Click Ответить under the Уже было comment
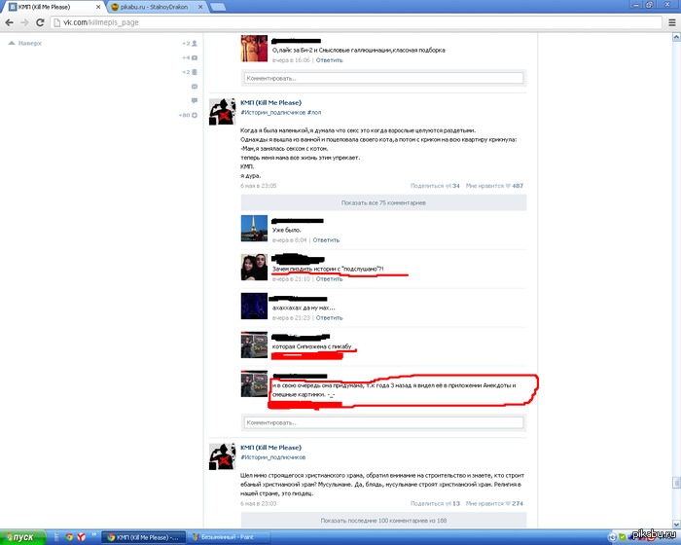Screen dimensions: 681x545 326,240
